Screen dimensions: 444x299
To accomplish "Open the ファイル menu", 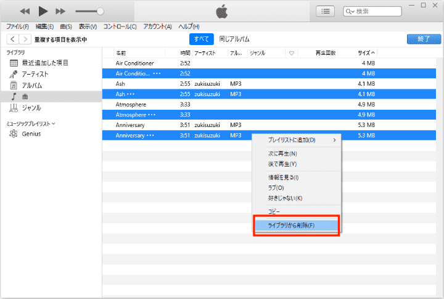I will (x=18, y=27).
